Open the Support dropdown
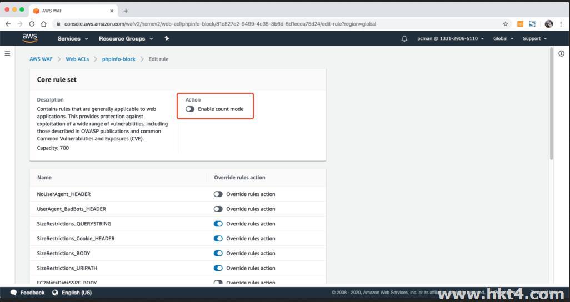Screen dimensions: 570x302 pos(534,38)
